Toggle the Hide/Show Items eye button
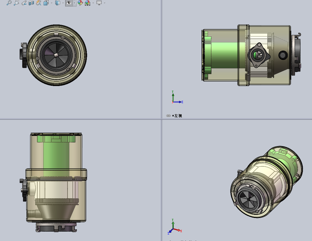Screen dimensions: 312x241 tap(68, 3)
